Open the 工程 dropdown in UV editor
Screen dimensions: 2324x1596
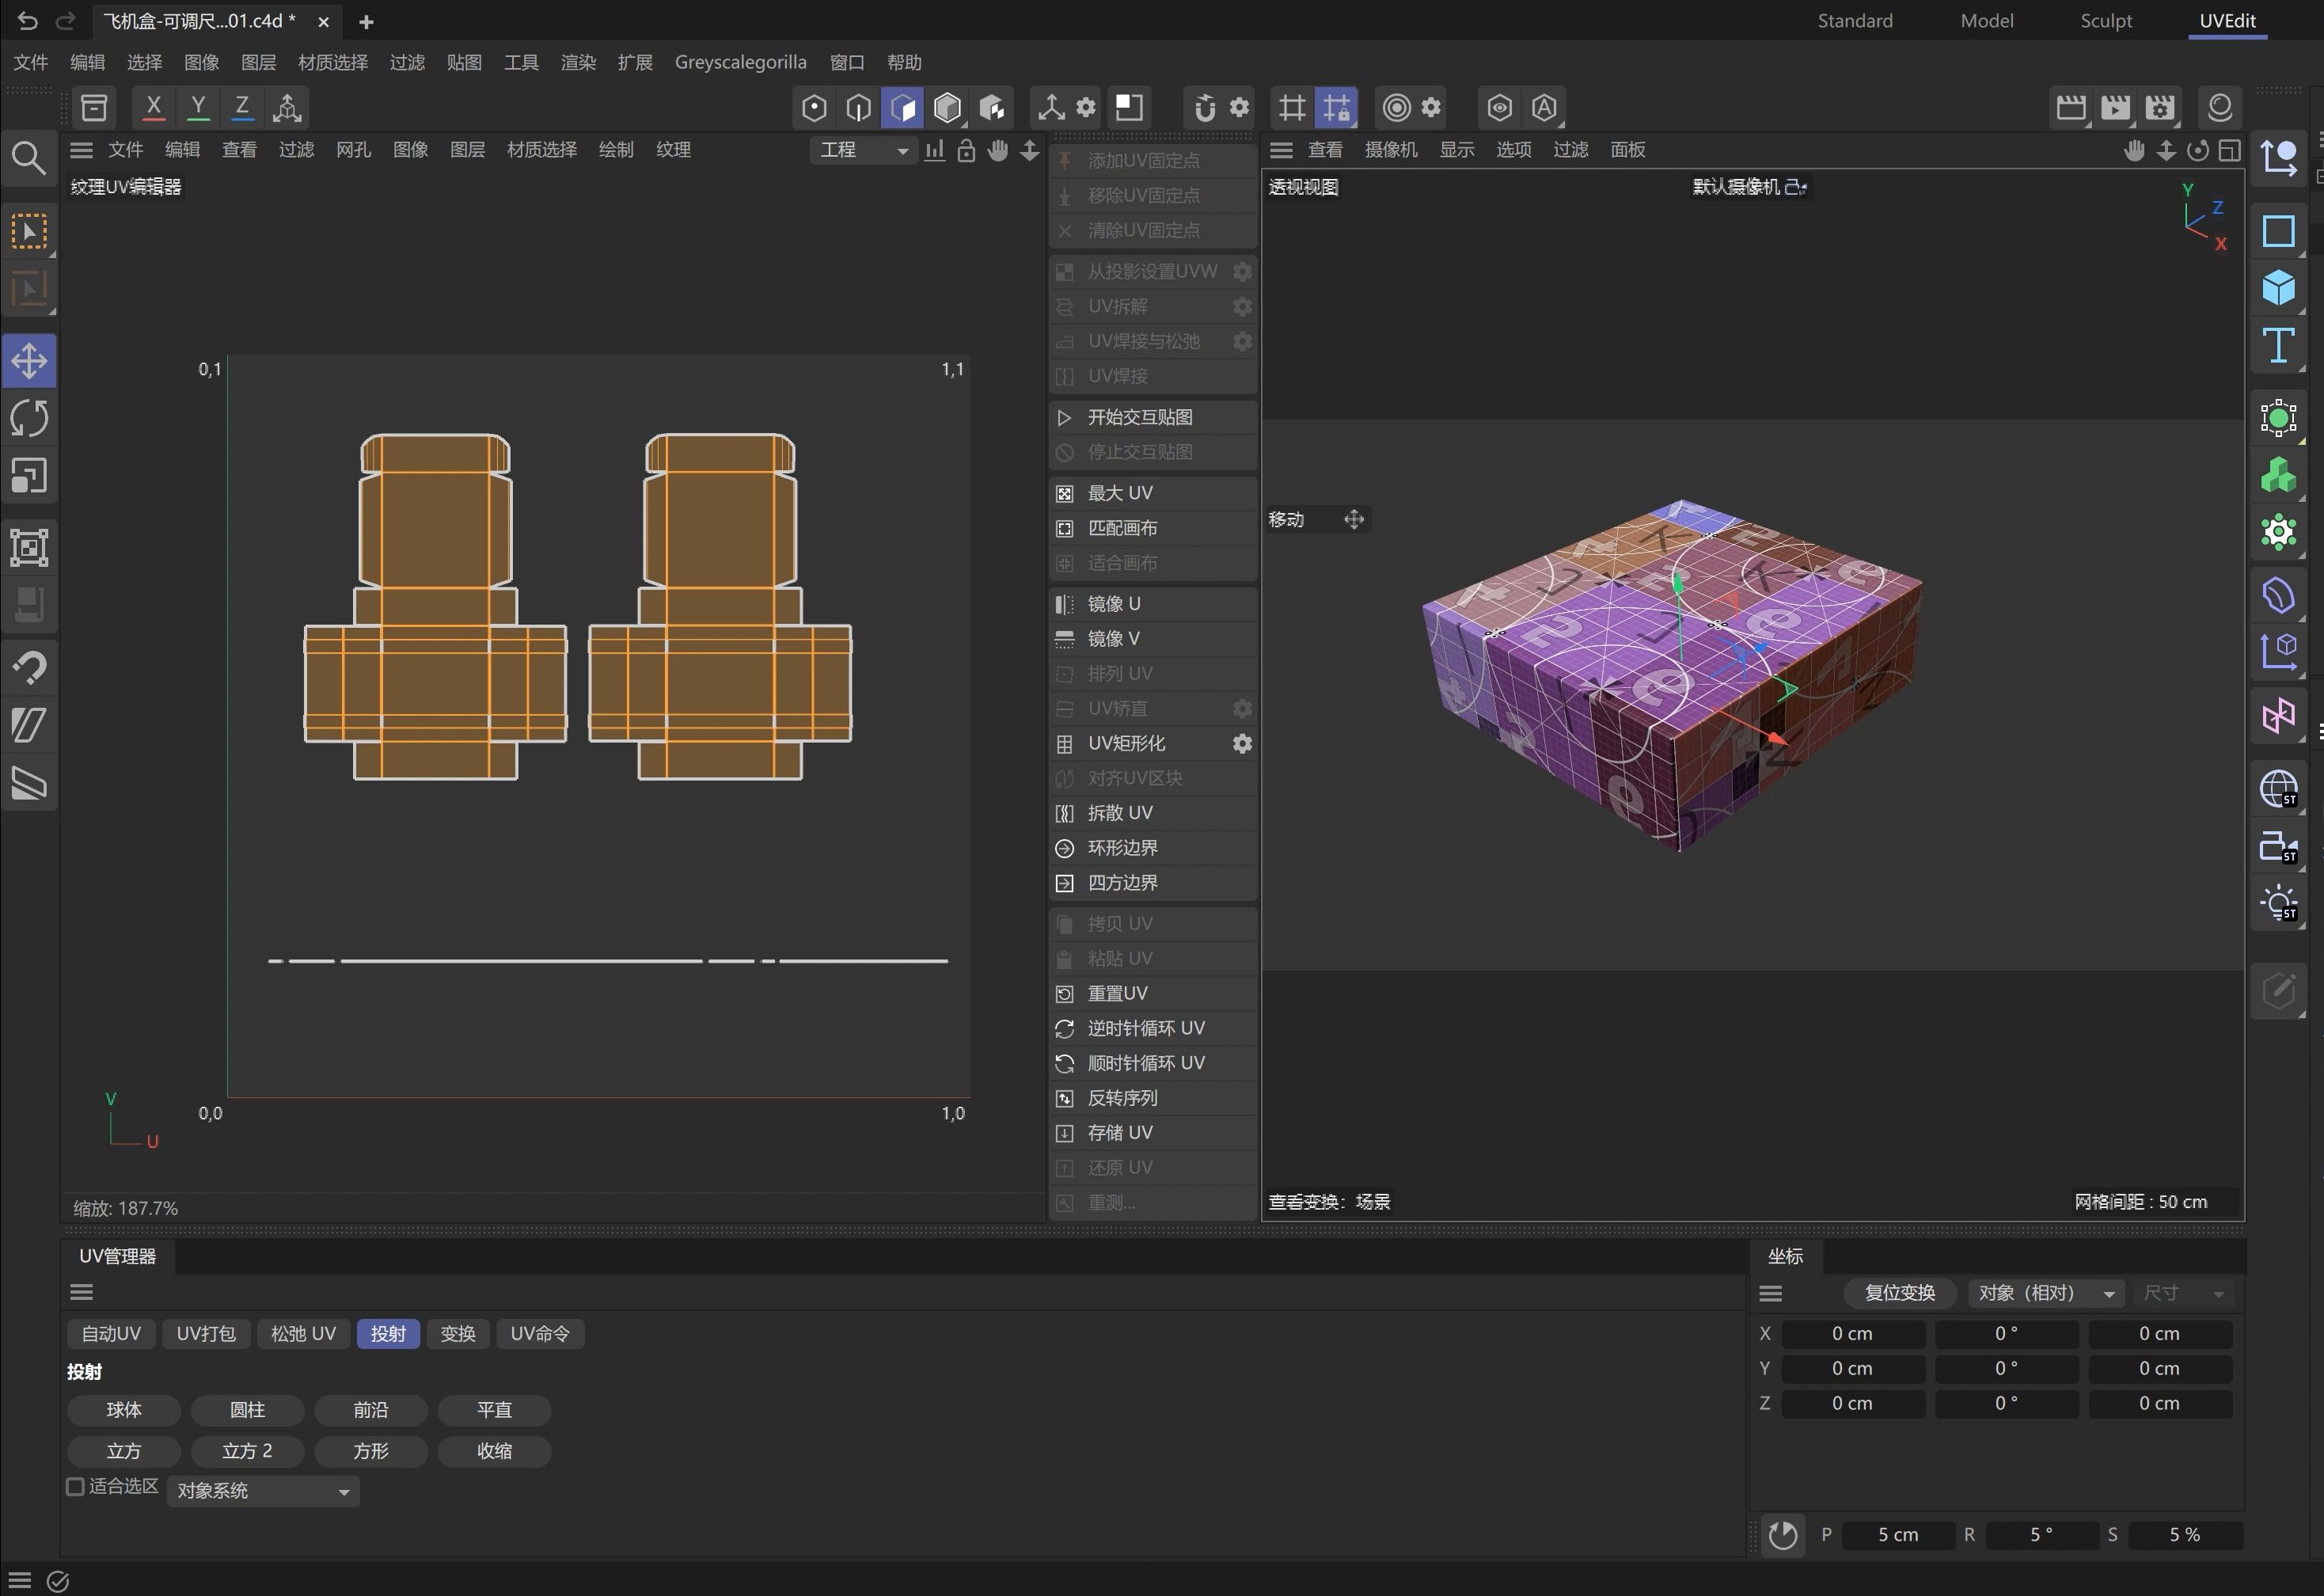[863, 150]
